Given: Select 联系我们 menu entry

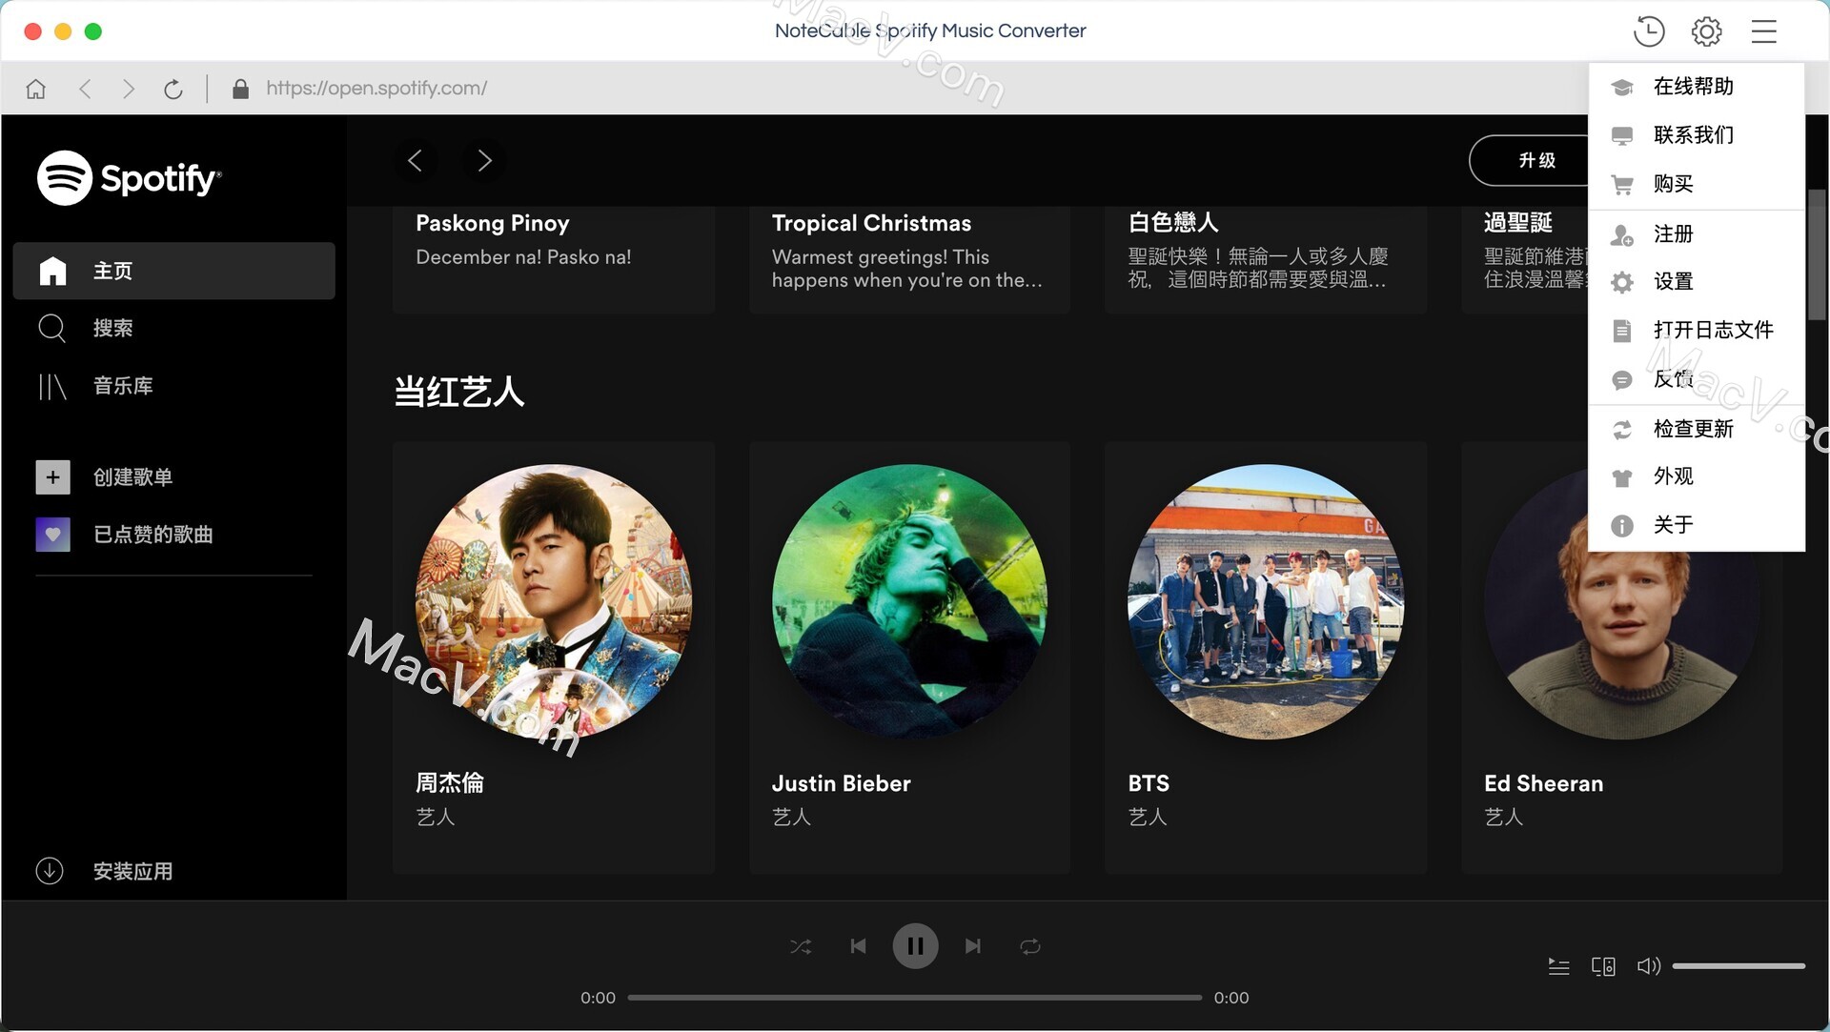Looking at the screenshot, I should 1697,135.
